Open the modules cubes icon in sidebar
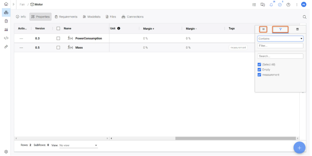This screenshot has width=312, height=156. [x=6, y=12]
